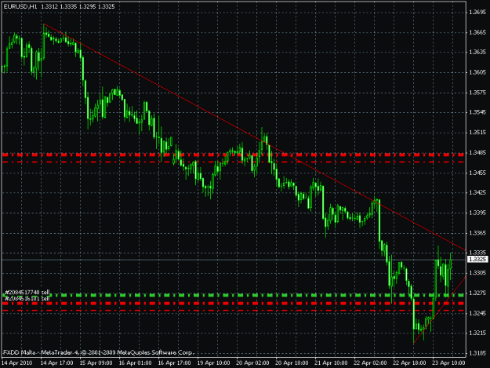490x368 pixels.
Task: Click the 1.3425 price scale label
Action: click(477, 192)
